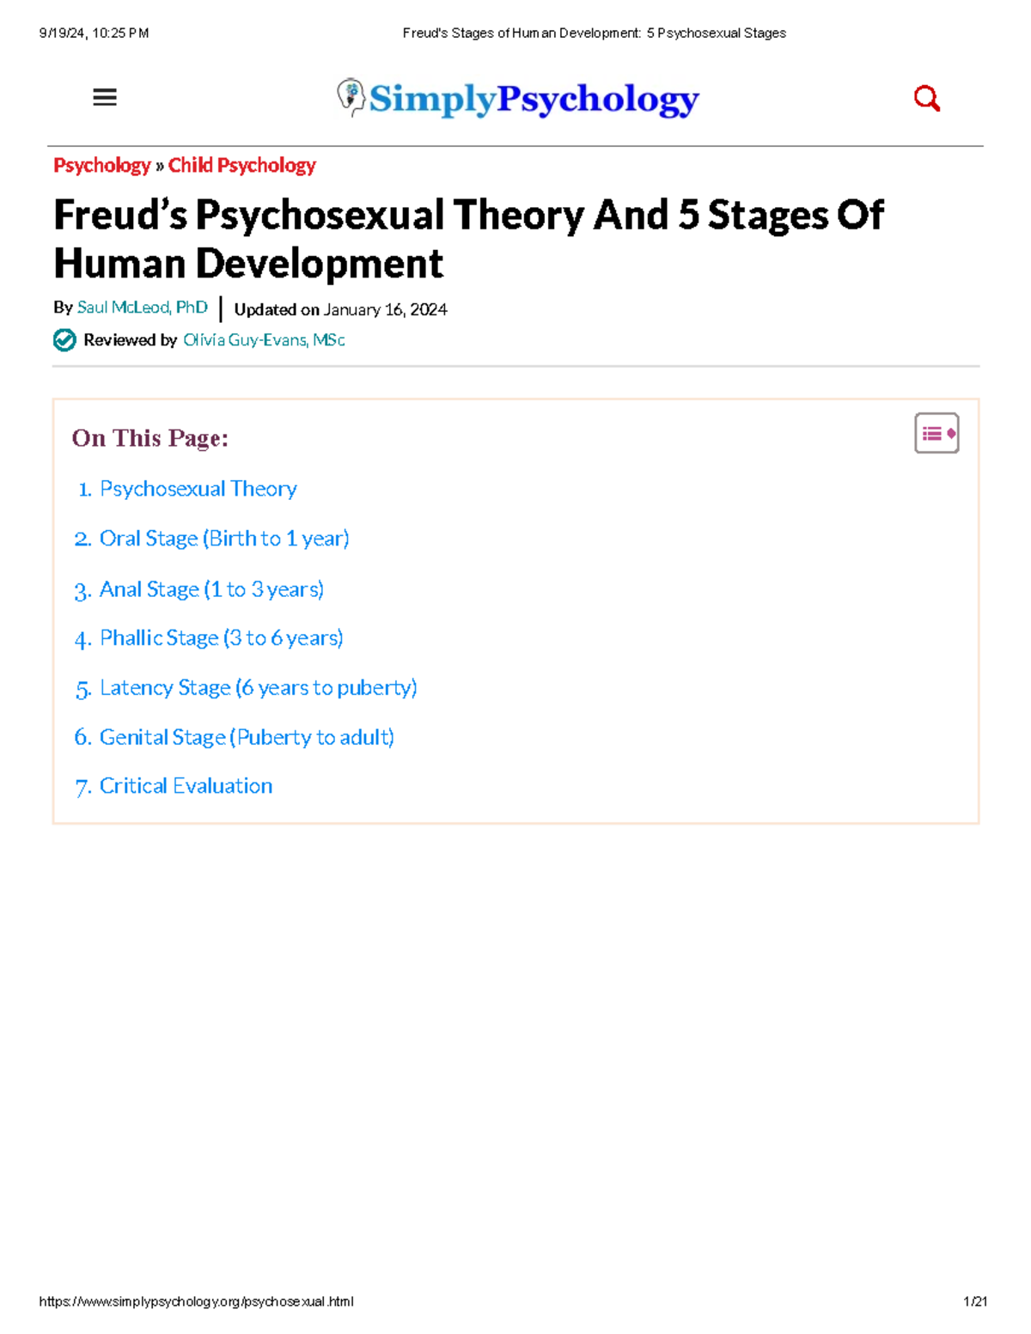
Task: Select the list icon on the On This Page box
Action: 936,433
